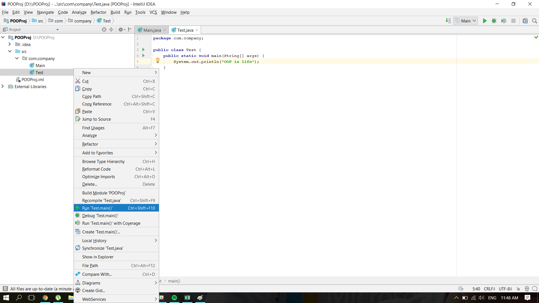Viewport: 539px width, 303px height.
Task: Choose Delete... in context menu
Action: 116,184
